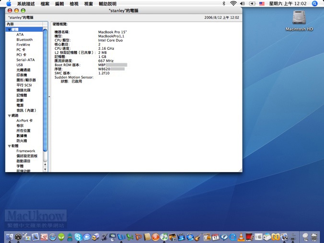The height and width of the screenshot is (243, 324).
Task: Select Serial-ATA in the sidebar
Action: tap(25, 60)
